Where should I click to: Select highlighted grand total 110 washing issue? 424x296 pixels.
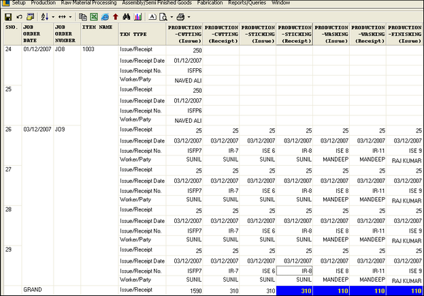pyautogui.click(x=331, y=291)
